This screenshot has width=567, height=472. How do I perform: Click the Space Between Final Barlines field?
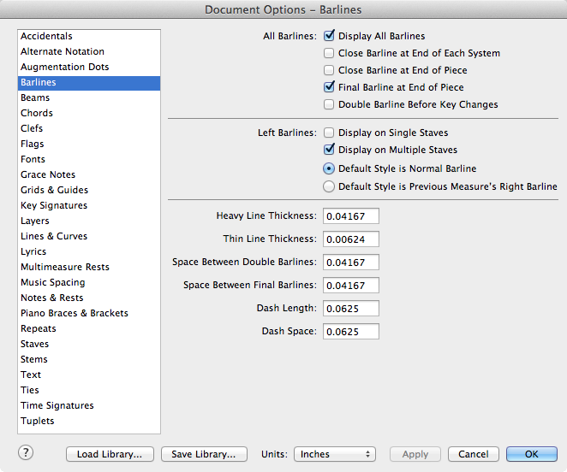point(351,286)
